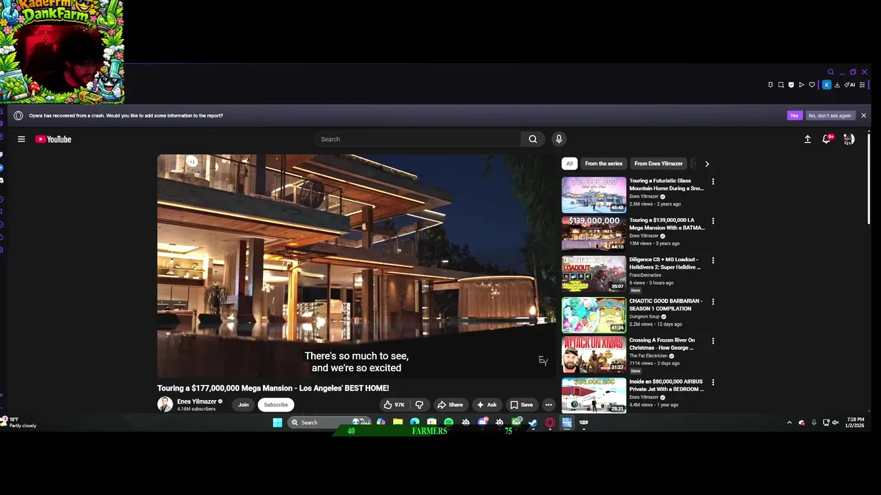
Task: Click the YouTube search magnifier button
Action: [x=533, y=139]
